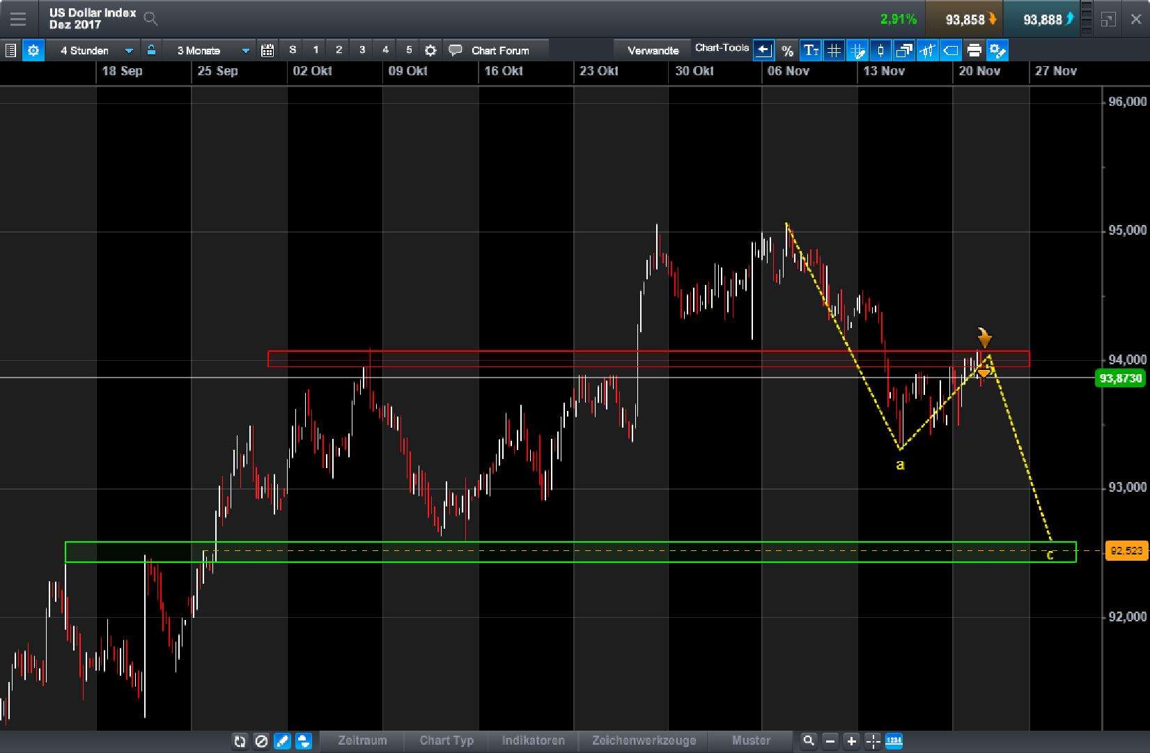This screenshot has width=1150, height=753.
Task: Open the chart grid icon
Action: pyautogui.click(x=834, y=50)
